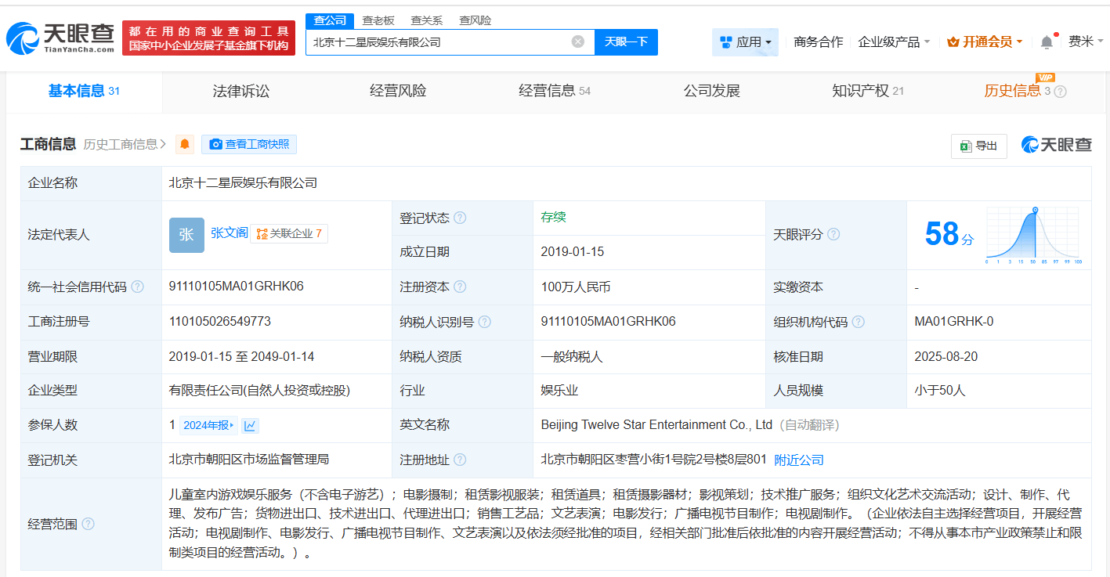The width and height of the screenshot is (1110, 577).
Task: Open the 公司发展 tab
Action: tap(711, 91)
